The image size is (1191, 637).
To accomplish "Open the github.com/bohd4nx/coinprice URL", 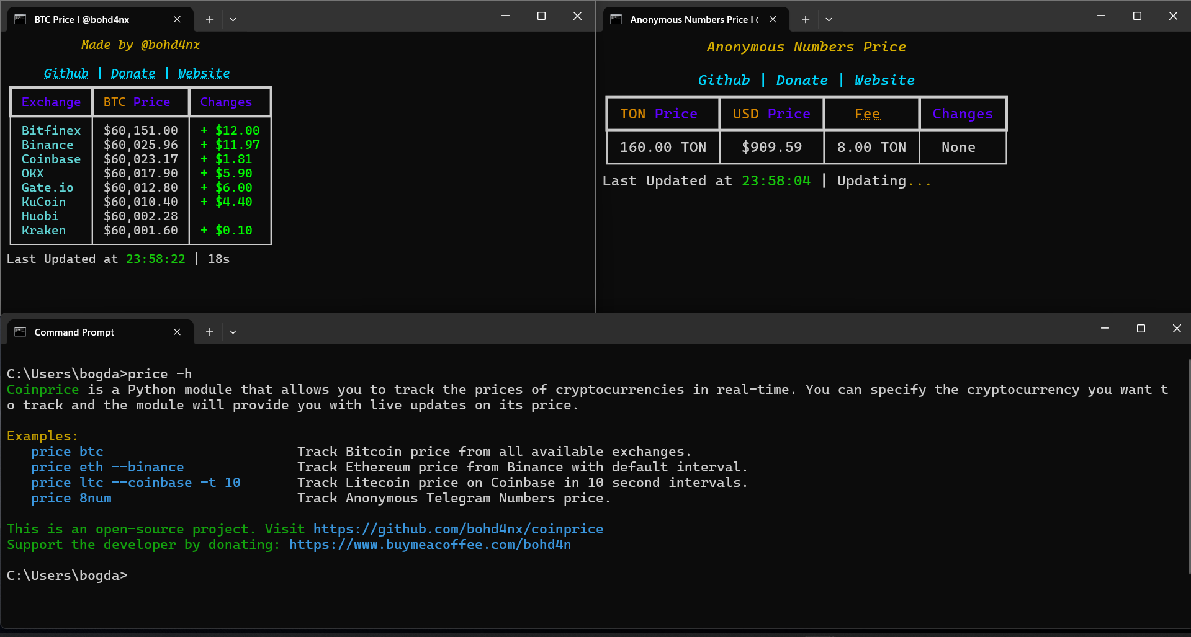I will pos(458,529).
